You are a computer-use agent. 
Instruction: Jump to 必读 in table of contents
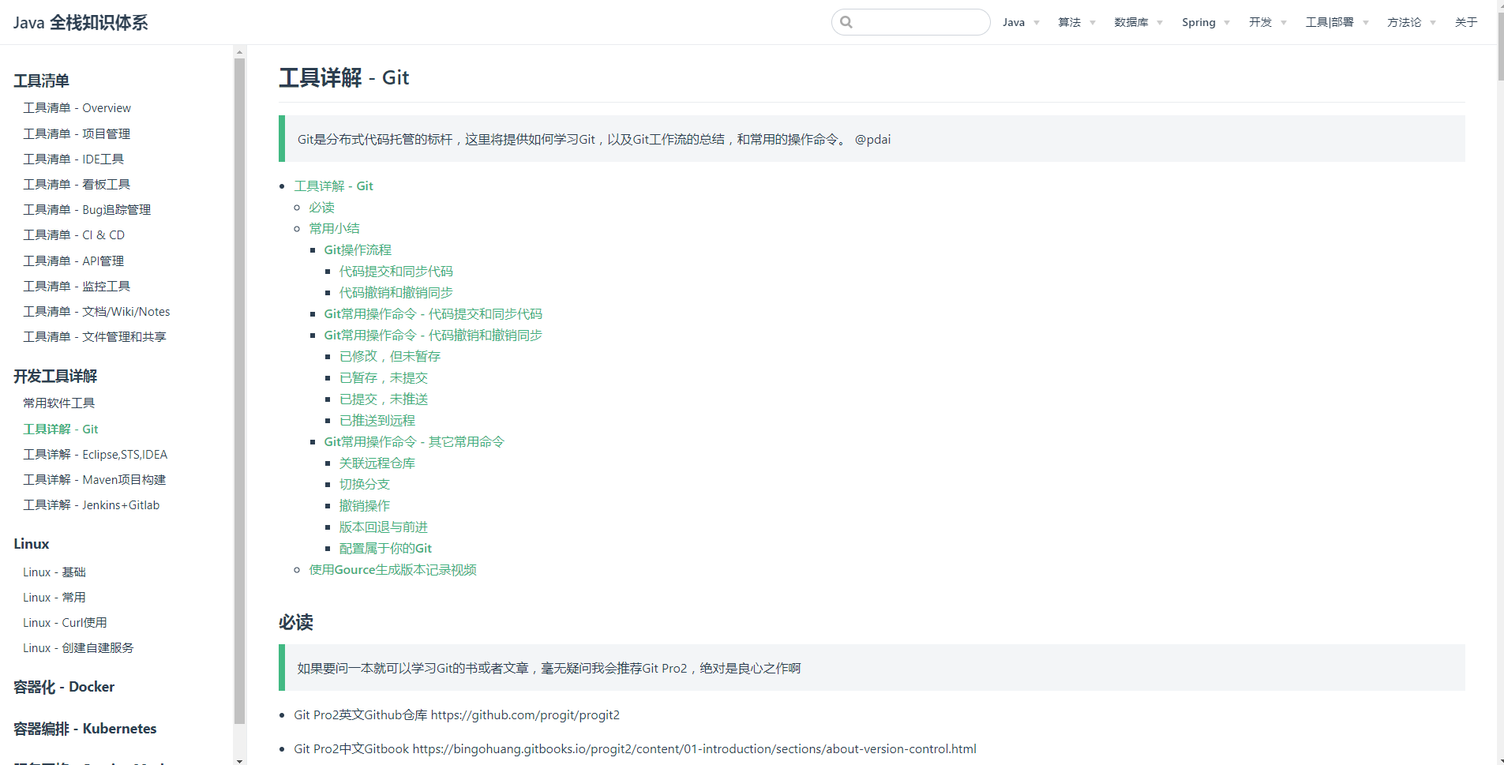(322, 207)
